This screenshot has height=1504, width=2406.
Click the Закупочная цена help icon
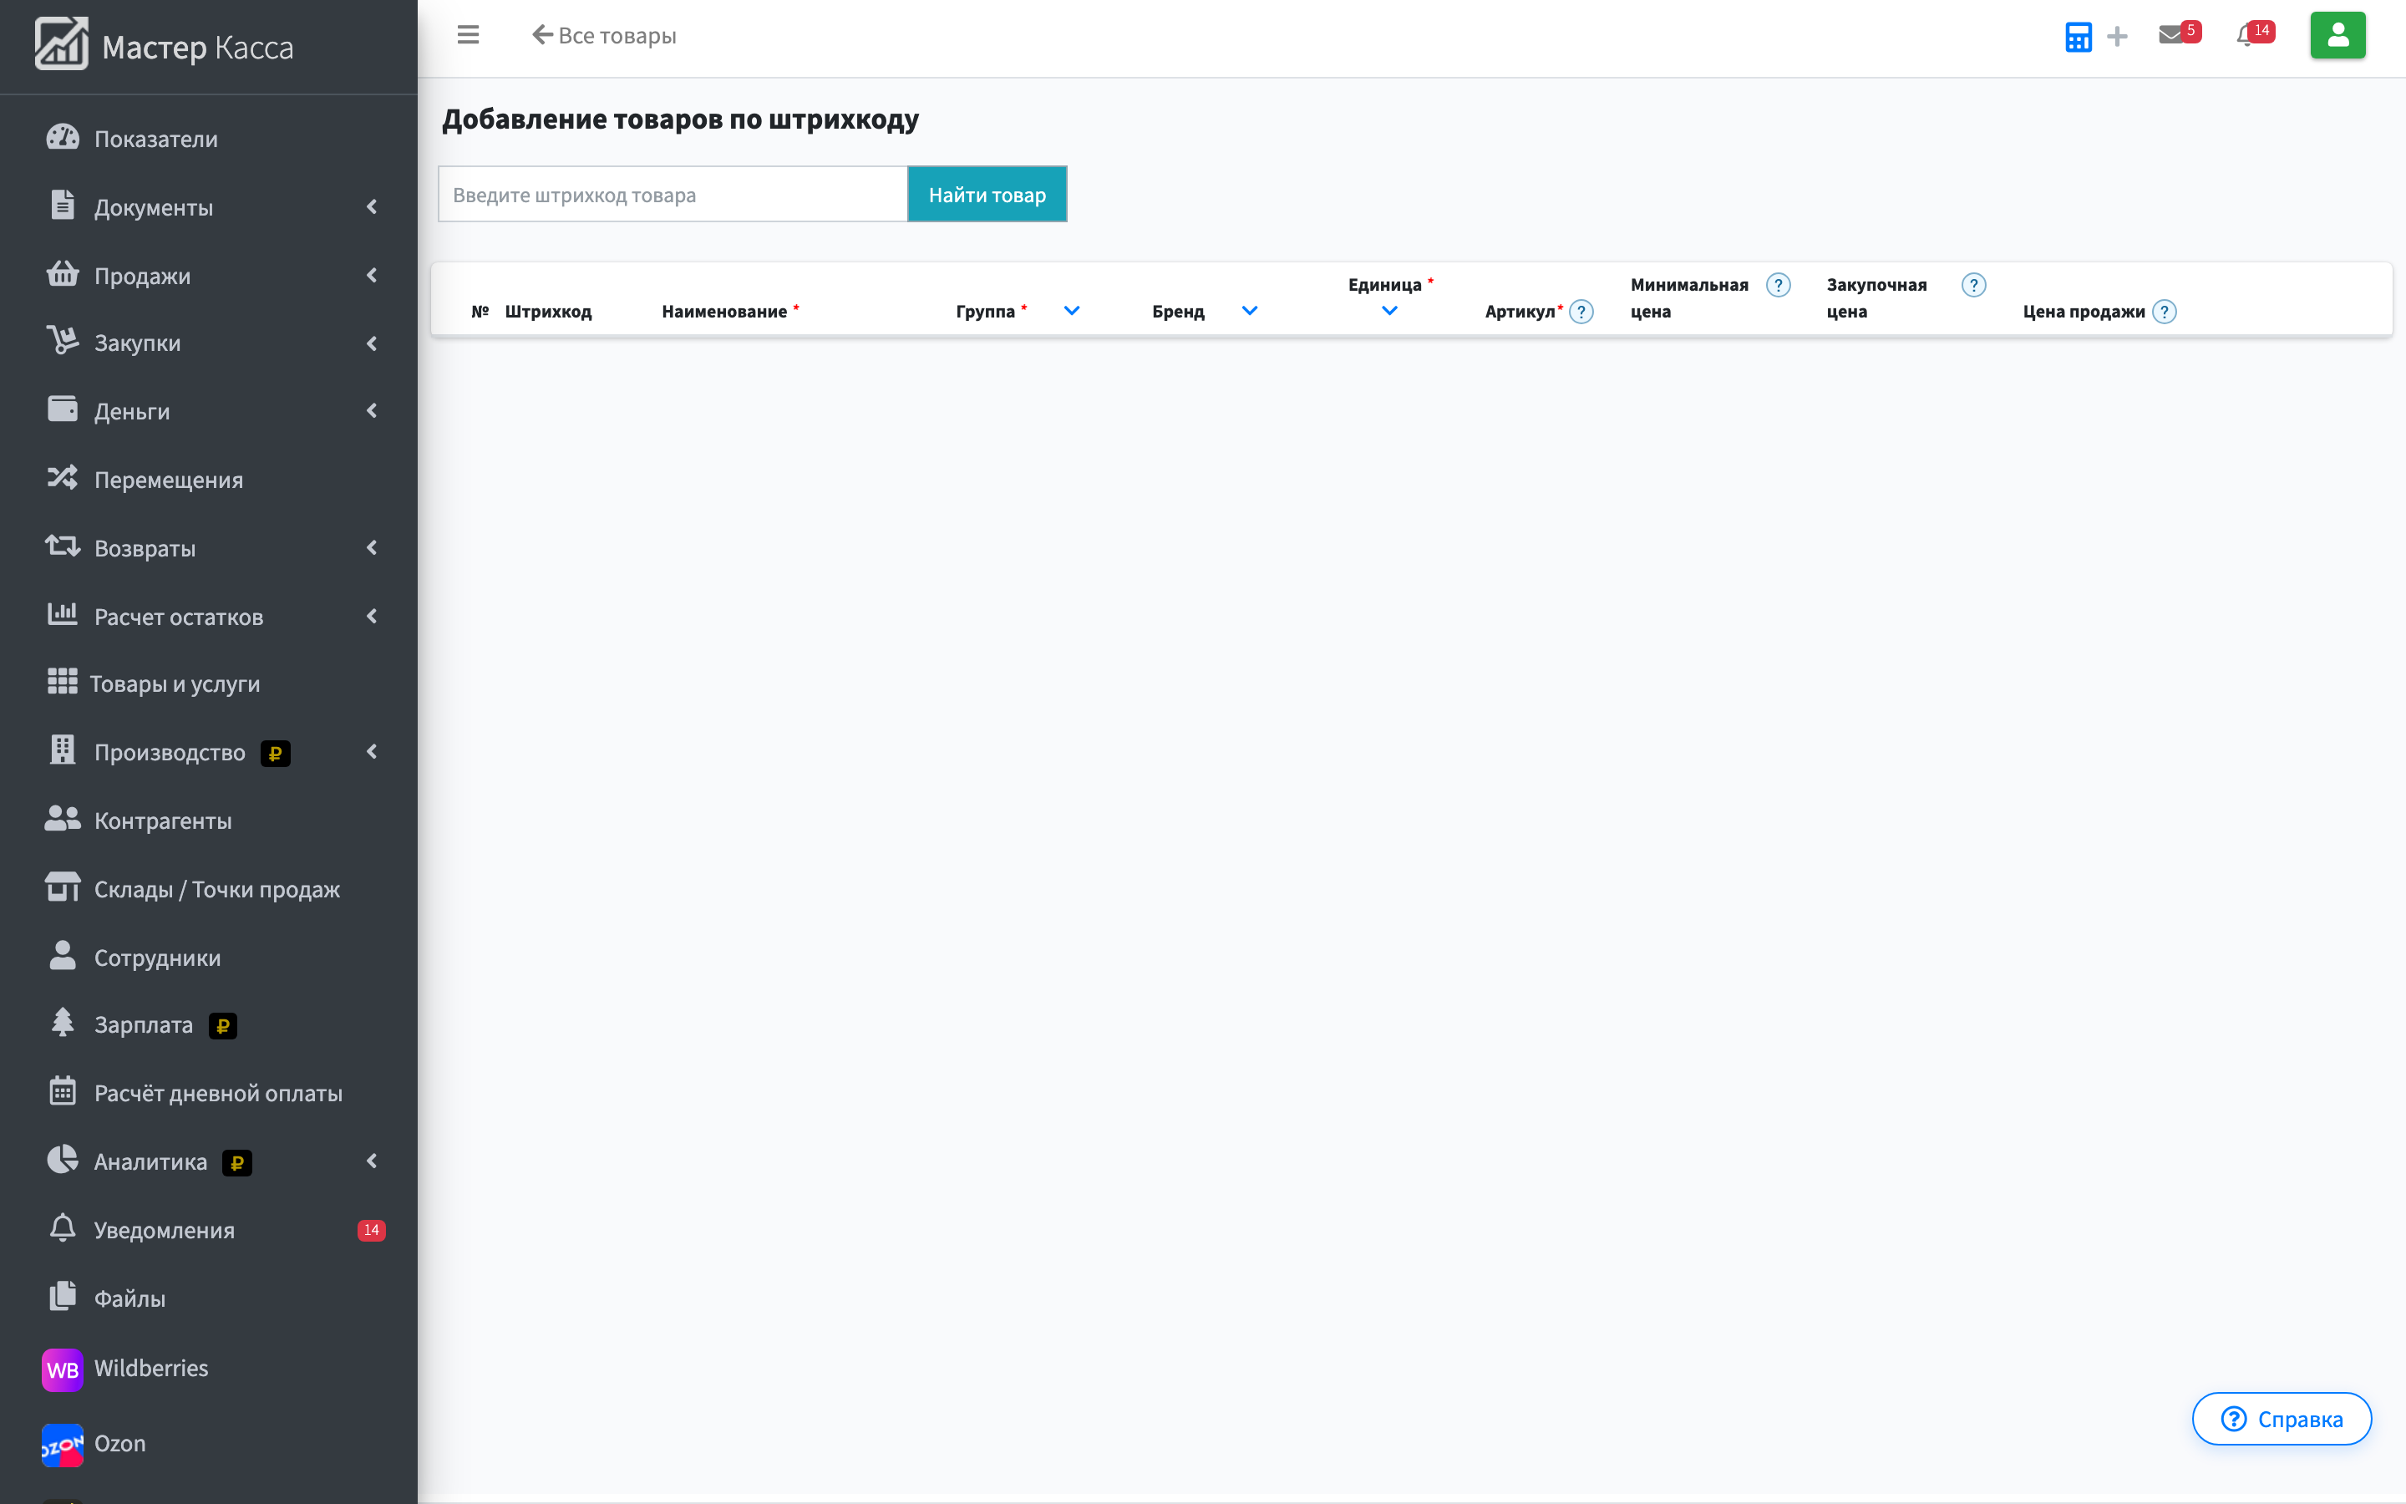point(1973,286)
